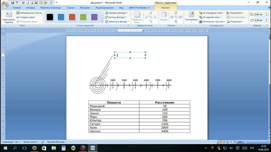Image resolution: width=271 pixels, height=152 pixels.
Task: Select the purple text box style
Action: coord(94,17)
